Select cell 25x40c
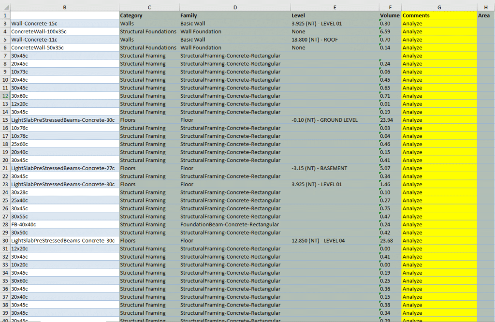Image resolution: width=495 pixels, height=322 pixels. 65,201
